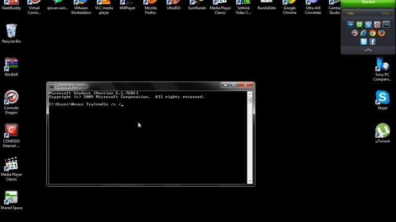Click the Internet Explorer icon in Comodo widget

pos(363,33)
